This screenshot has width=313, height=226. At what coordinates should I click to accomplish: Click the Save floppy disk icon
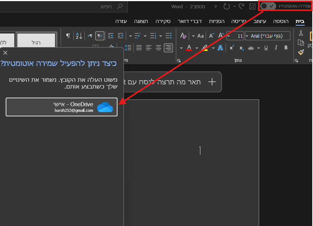point(252,6)
